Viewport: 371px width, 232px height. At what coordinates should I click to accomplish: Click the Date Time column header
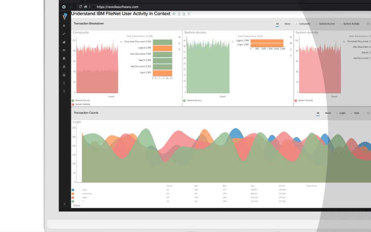pos(312,186)
